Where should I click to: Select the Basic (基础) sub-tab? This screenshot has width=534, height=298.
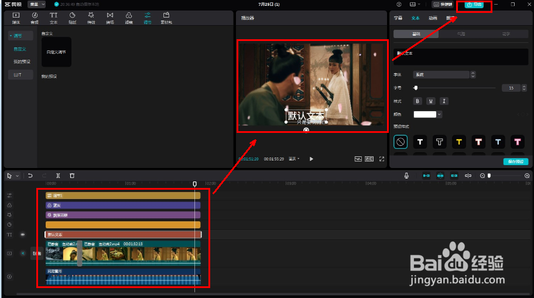click(416, 34)
